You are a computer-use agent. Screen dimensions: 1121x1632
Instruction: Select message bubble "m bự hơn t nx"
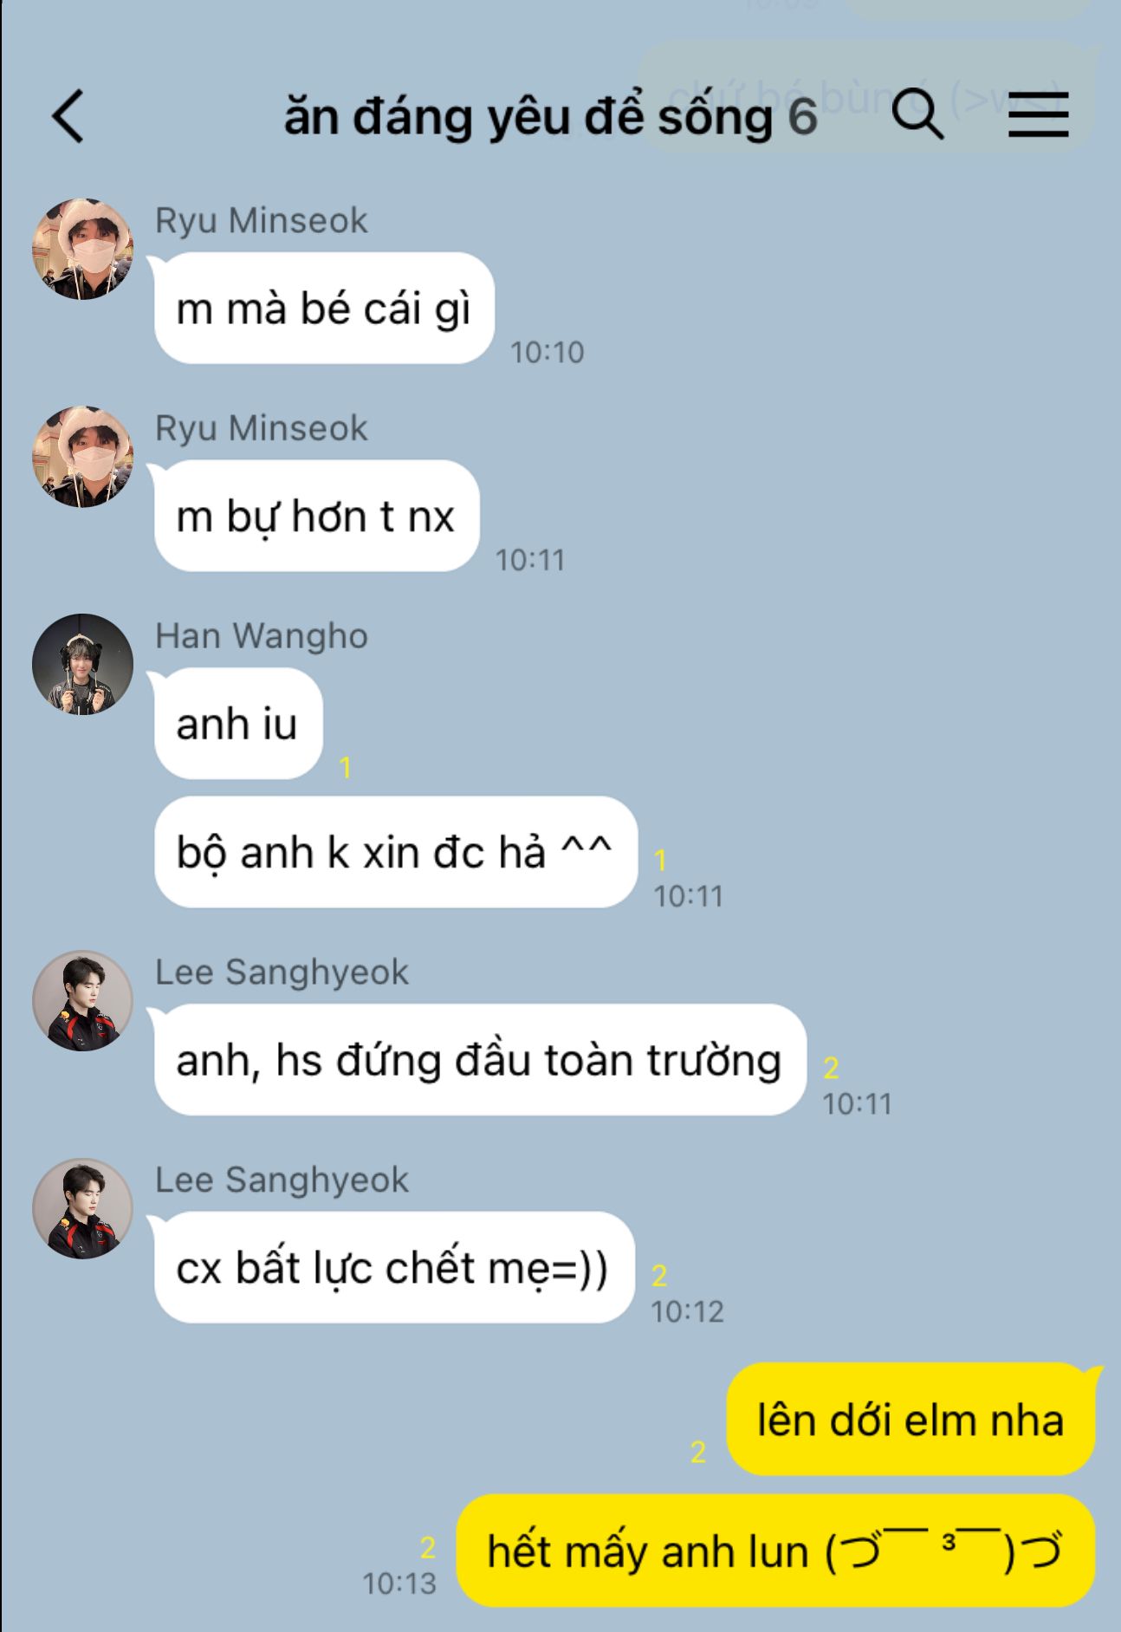pyautogui.click(x=316, y=517)
